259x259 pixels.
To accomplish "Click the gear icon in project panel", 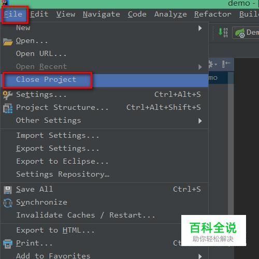I will [x=212, y=64].
